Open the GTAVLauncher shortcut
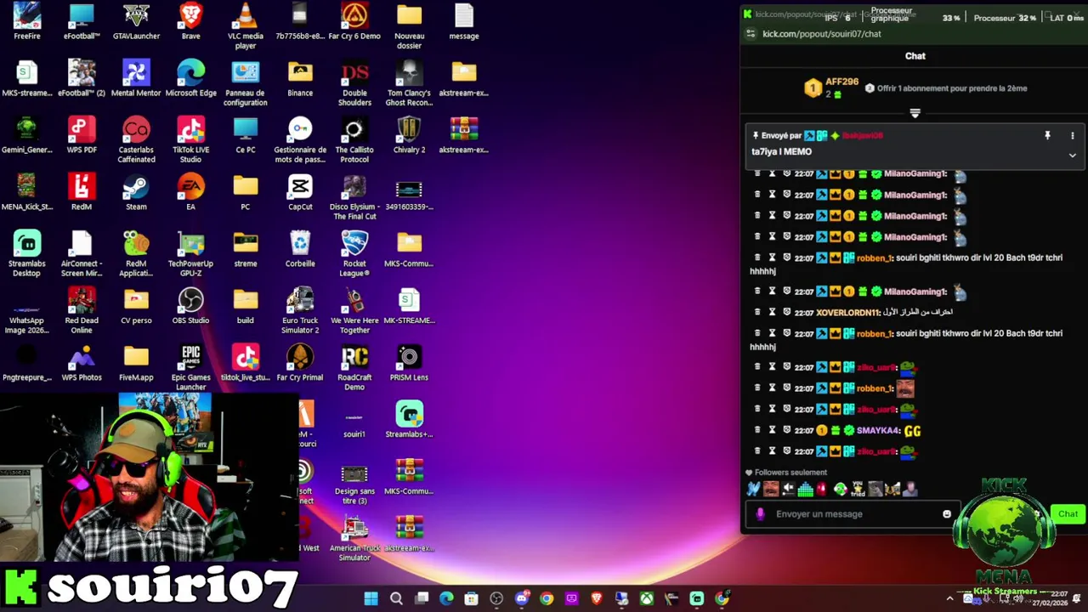 coord(136,22)
